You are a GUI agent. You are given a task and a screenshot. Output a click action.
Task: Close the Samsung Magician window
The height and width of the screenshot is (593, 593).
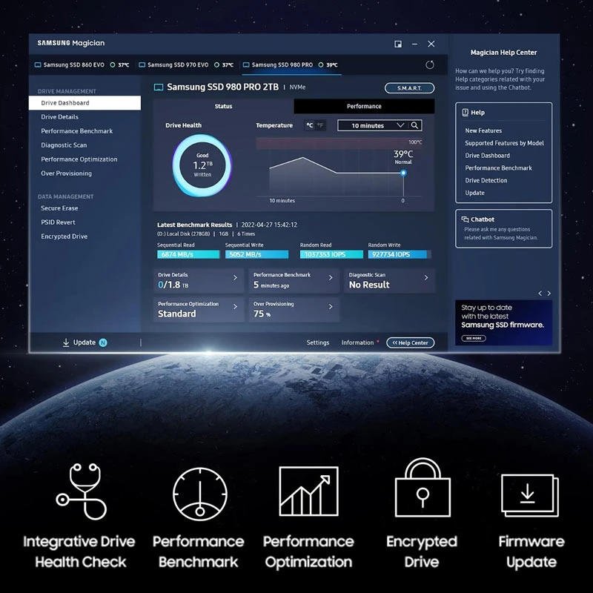point(431,44)
